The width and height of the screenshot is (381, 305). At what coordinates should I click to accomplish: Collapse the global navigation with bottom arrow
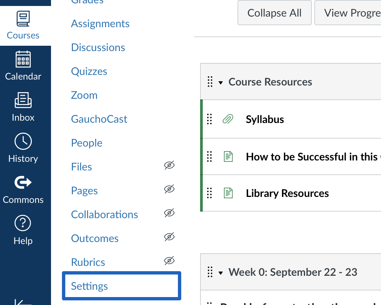pyautogui.click(x=23, y=302)
